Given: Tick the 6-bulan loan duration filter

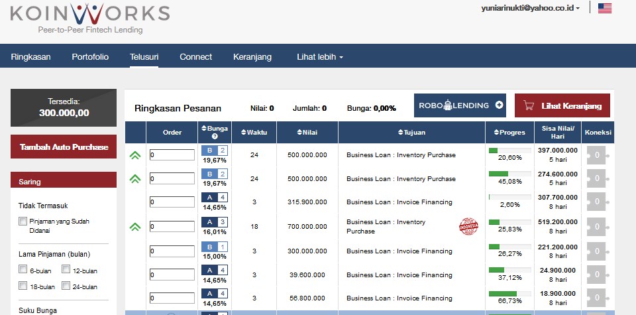Looking at the screenshot, I should (23, 269).
